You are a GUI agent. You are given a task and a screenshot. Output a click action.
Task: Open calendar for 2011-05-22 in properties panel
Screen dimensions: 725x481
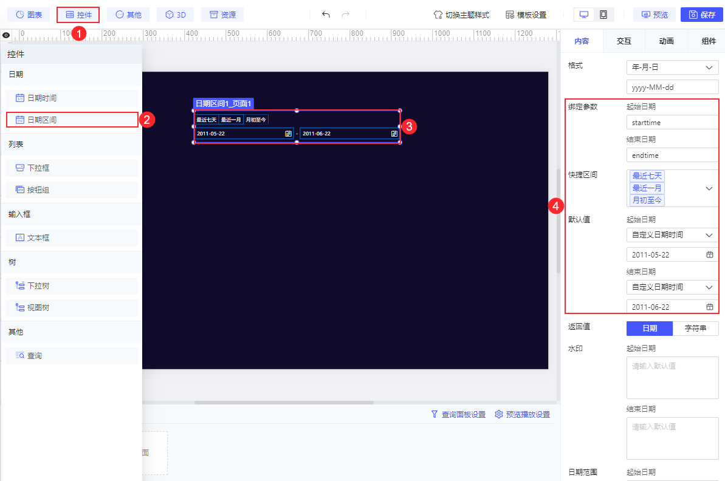coord(710,254)
